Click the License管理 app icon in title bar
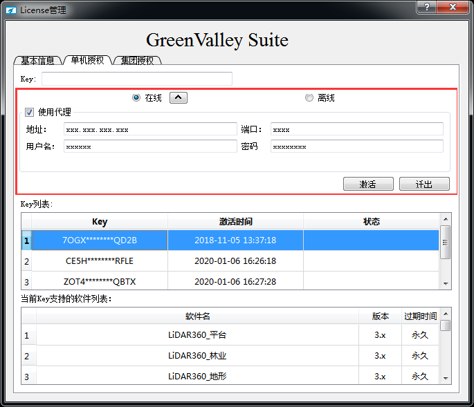 click(11, 10)
